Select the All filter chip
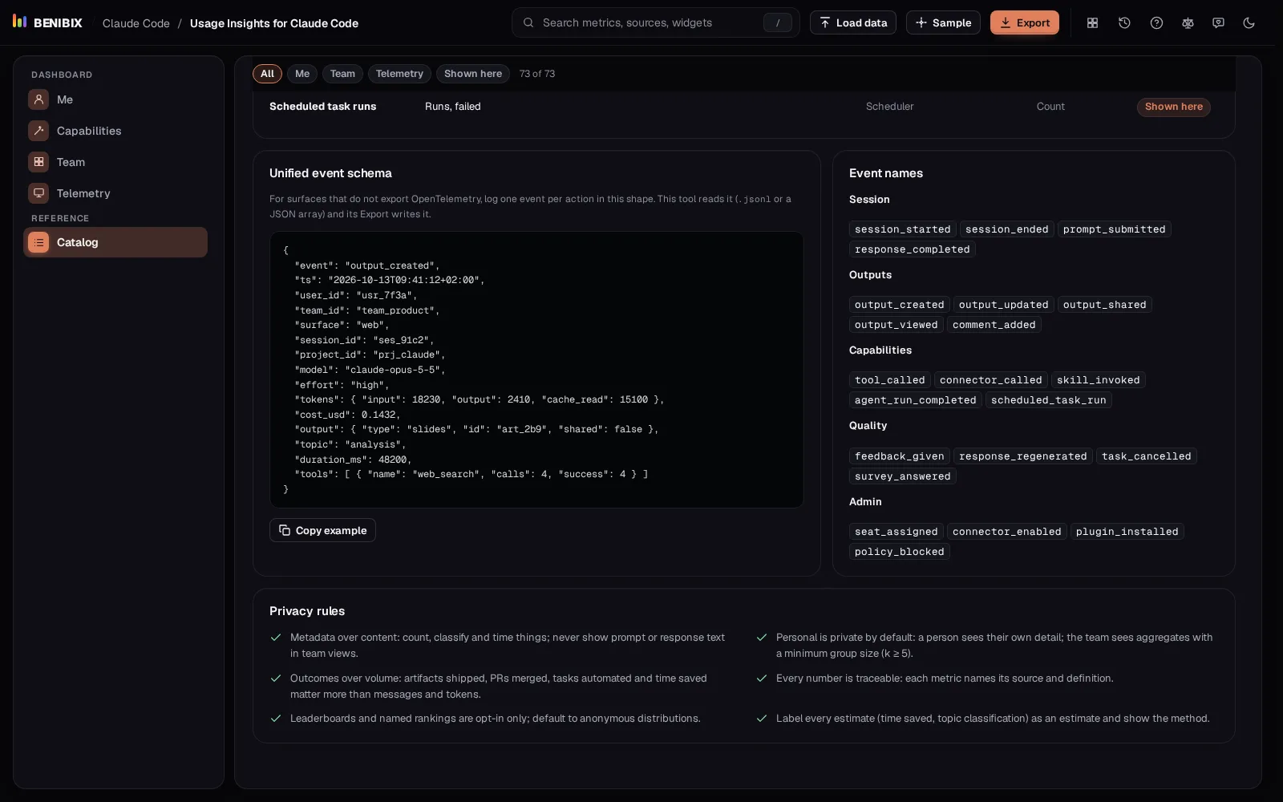 (267, 74)
